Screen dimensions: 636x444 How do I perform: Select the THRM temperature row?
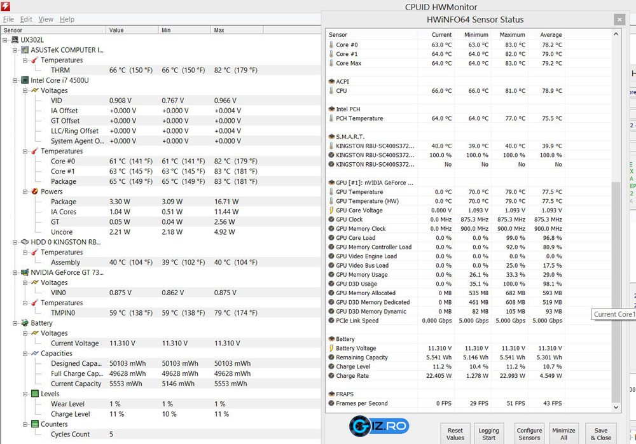[x=161, y=70]
